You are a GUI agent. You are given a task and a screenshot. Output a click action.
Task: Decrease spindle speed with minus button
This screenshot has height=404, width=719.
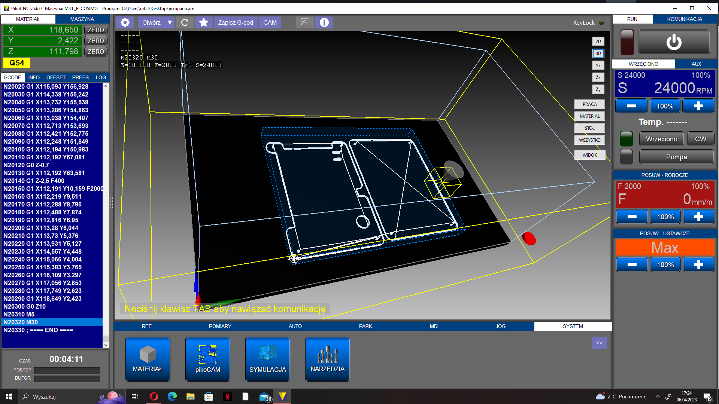point(631,106)
